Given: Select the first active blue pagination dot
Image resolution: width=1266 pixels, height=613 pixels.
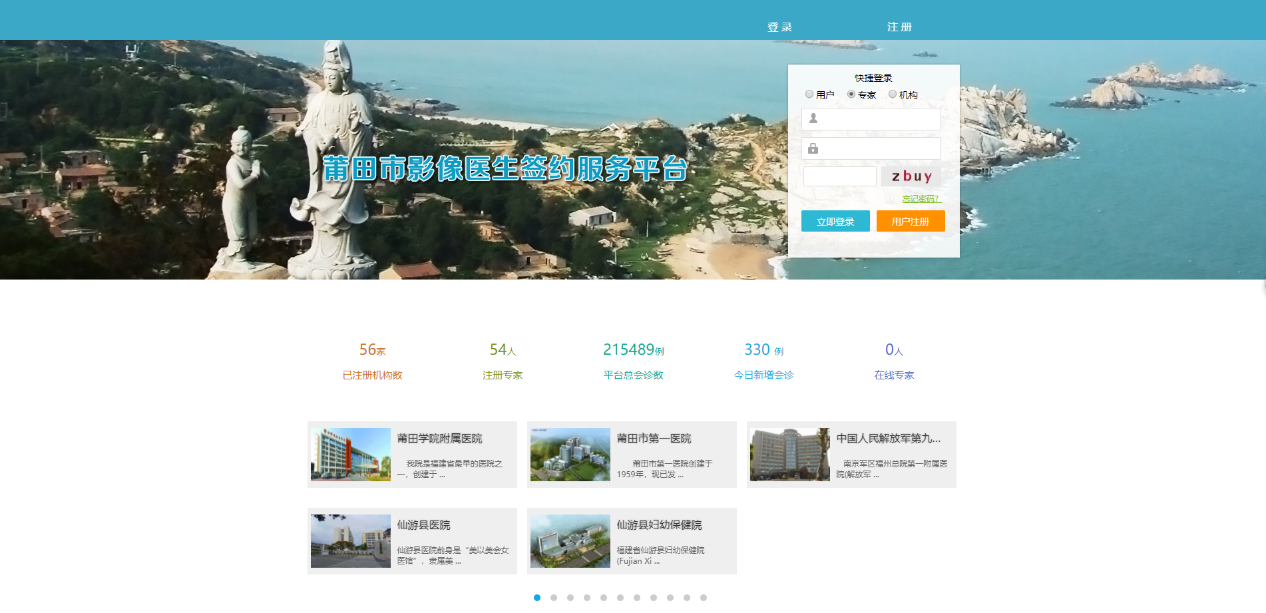Looking at the screenshot, I should pyautogui.click(x=537, y=598).
